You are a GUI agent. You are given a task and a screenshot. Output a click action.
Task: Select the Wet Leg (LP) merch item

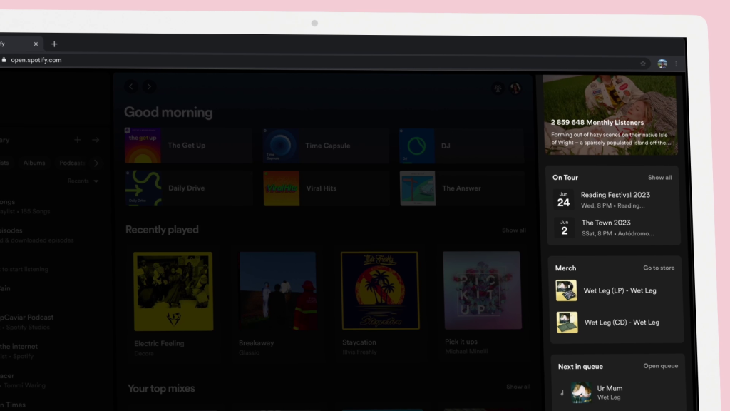click(x=620, y=291)
